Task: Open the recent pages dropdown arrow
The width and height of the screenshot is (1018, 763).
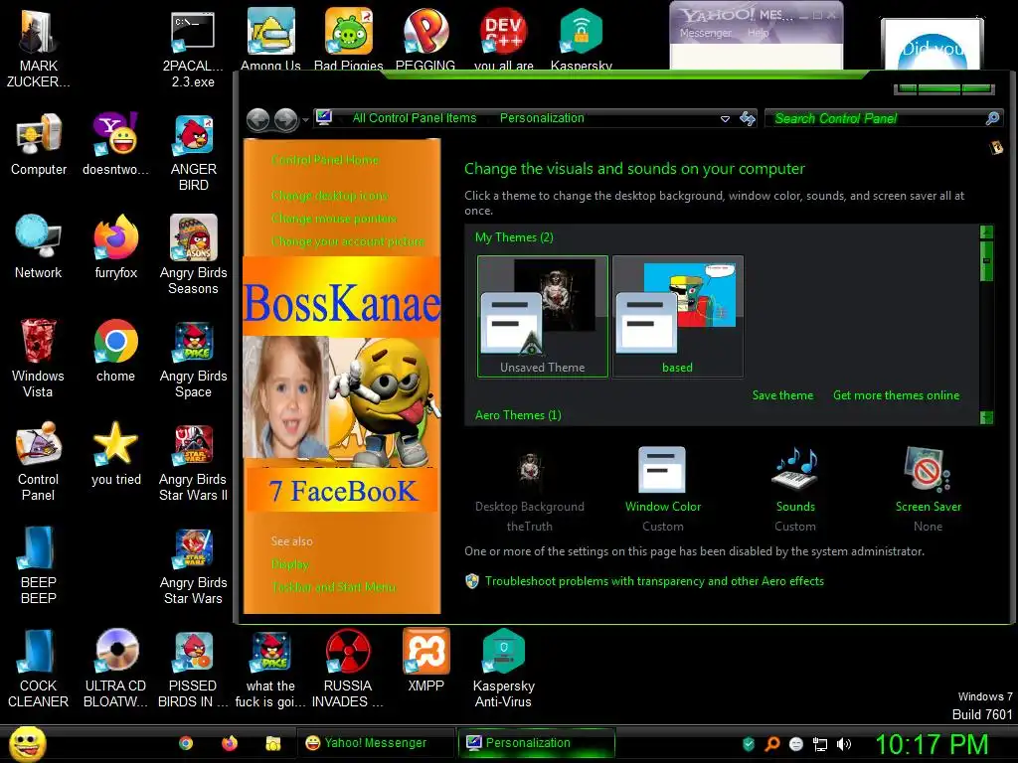Action: (305, 120)
